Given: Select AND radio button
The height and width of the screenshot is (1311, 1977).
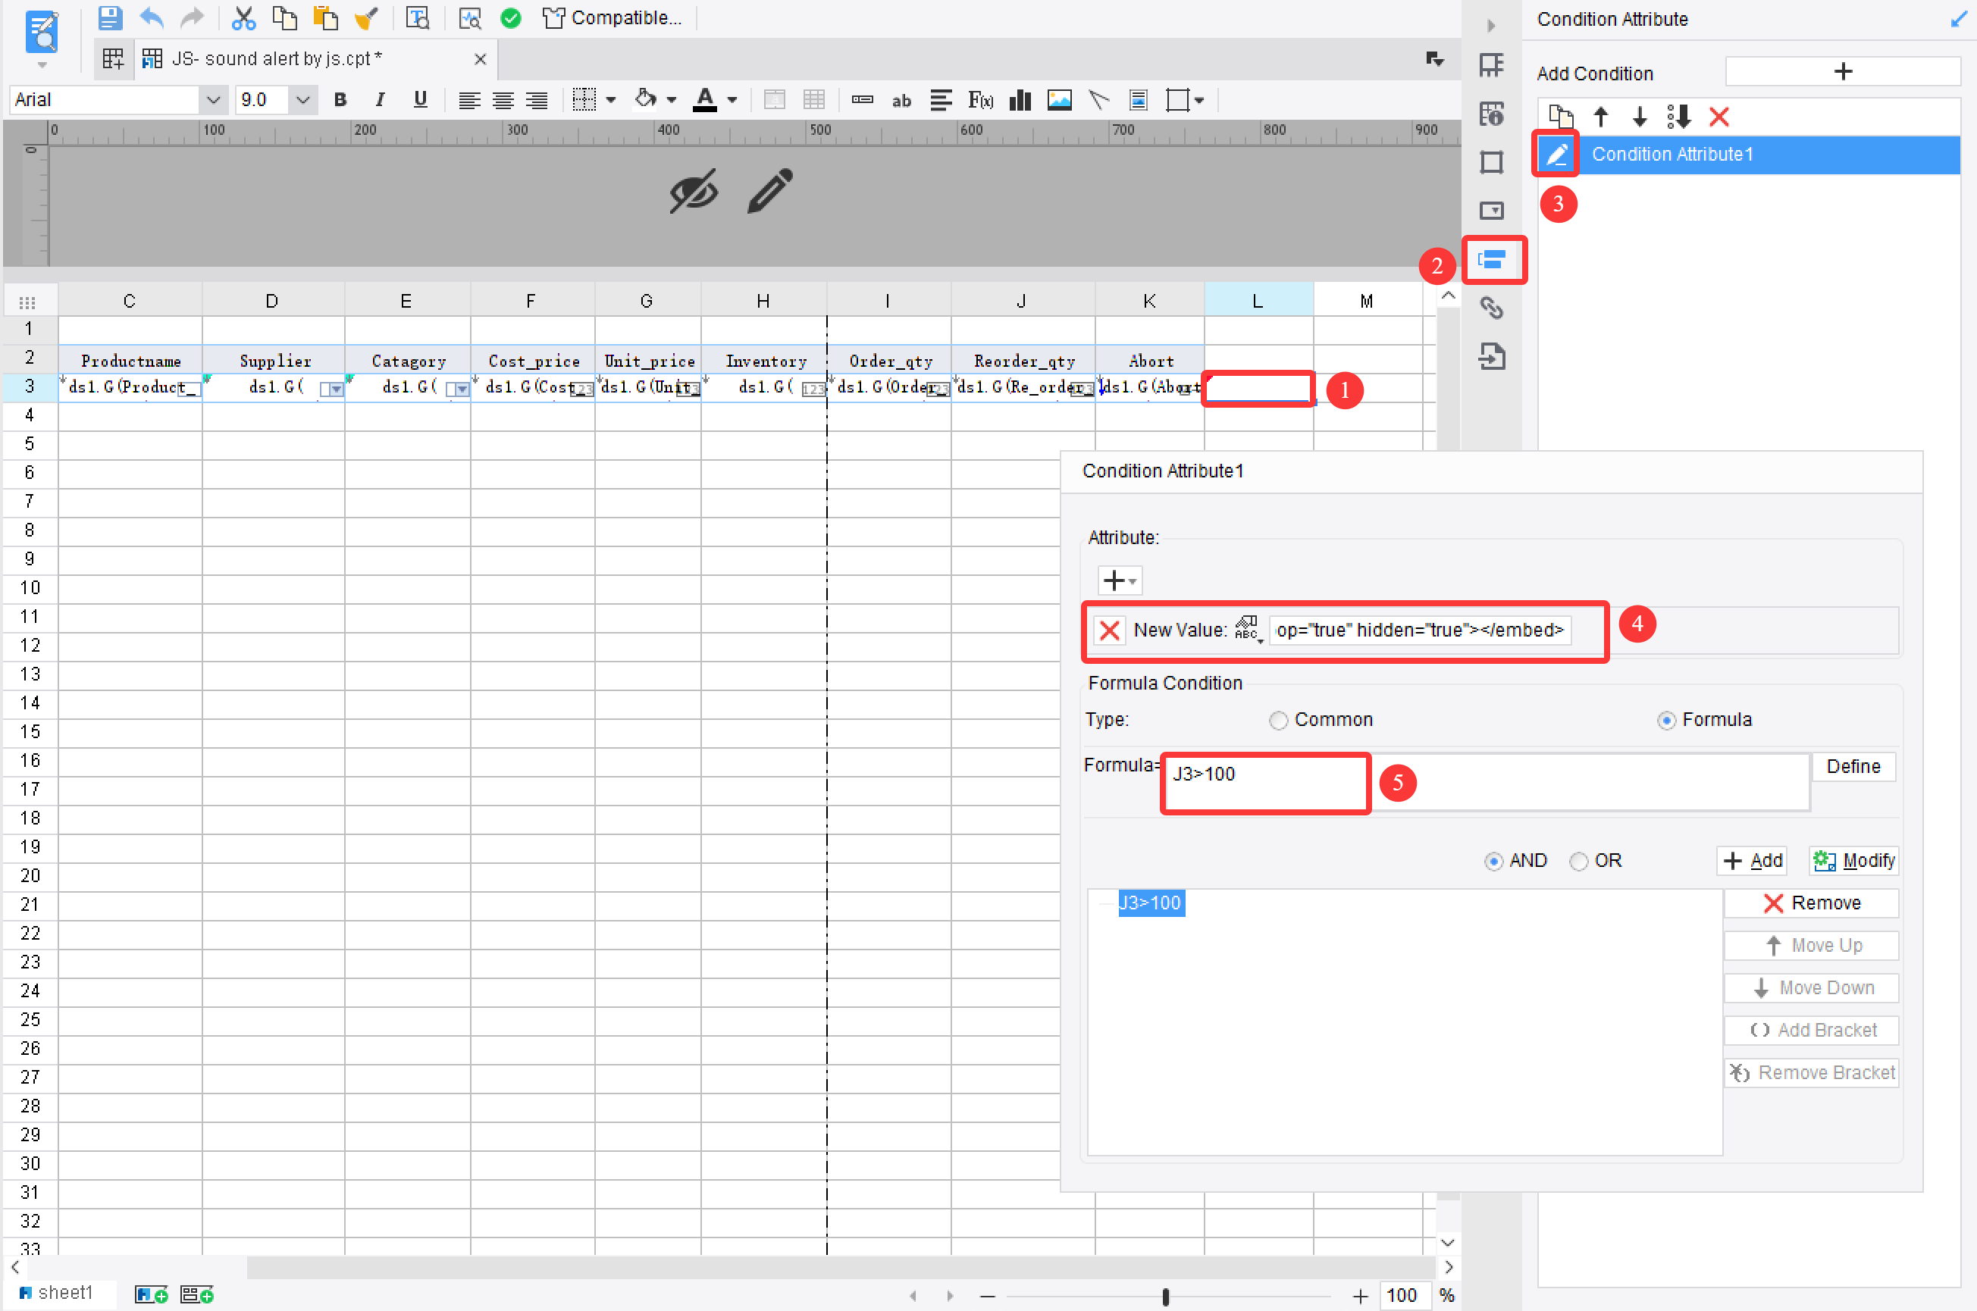Looking at the screenshot, I should tap(1493, 861).
